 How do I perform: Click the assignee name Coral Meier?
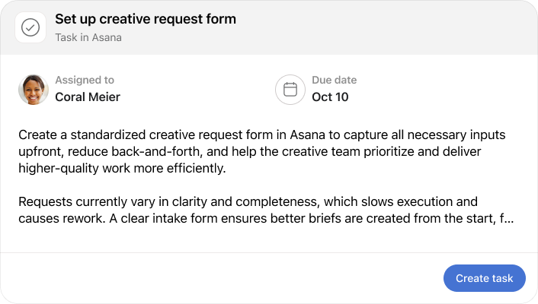point(88,97)
